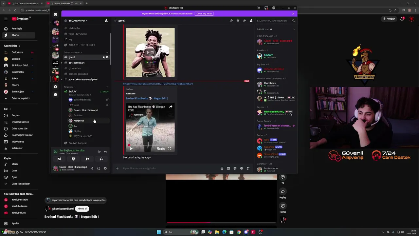Explore discoverable servers compass icon

click(56, 95)
